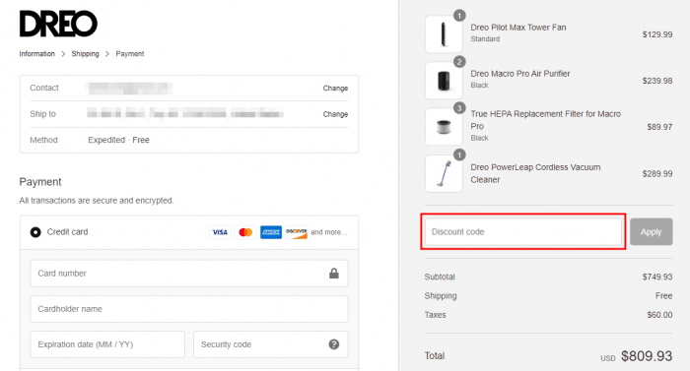This screenshot has height=371, width=690.
Task: Click the Mastercard icon
Action: point(245,232)
